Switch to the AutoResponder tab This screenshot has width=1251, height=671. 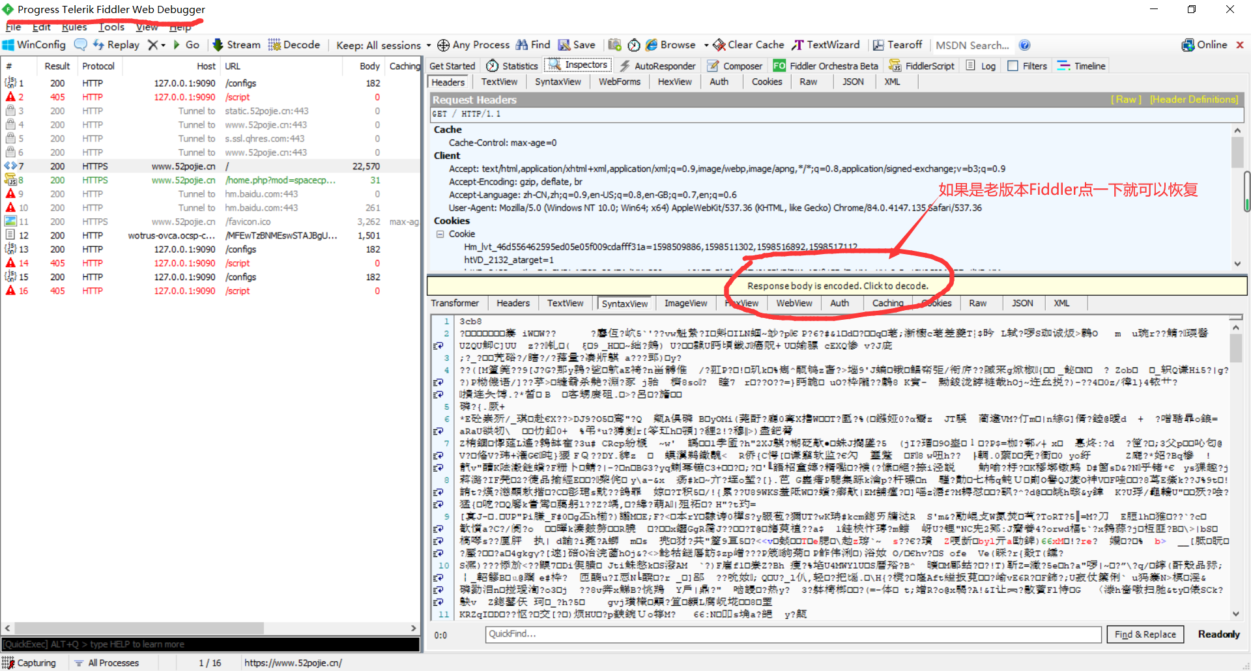[658, 66]
